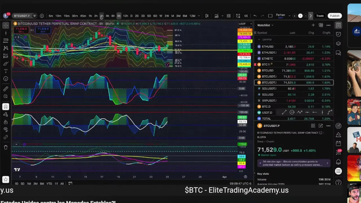Select the brush drawing tool
The width and height of the screenshot is (361, 203).
point(6,63)
